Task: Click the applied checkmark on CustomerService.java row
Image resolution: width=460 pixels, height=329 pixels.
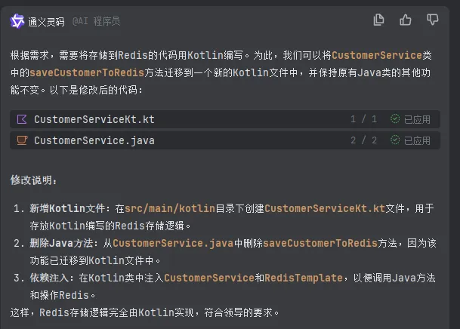Action: tap(395, 140)
